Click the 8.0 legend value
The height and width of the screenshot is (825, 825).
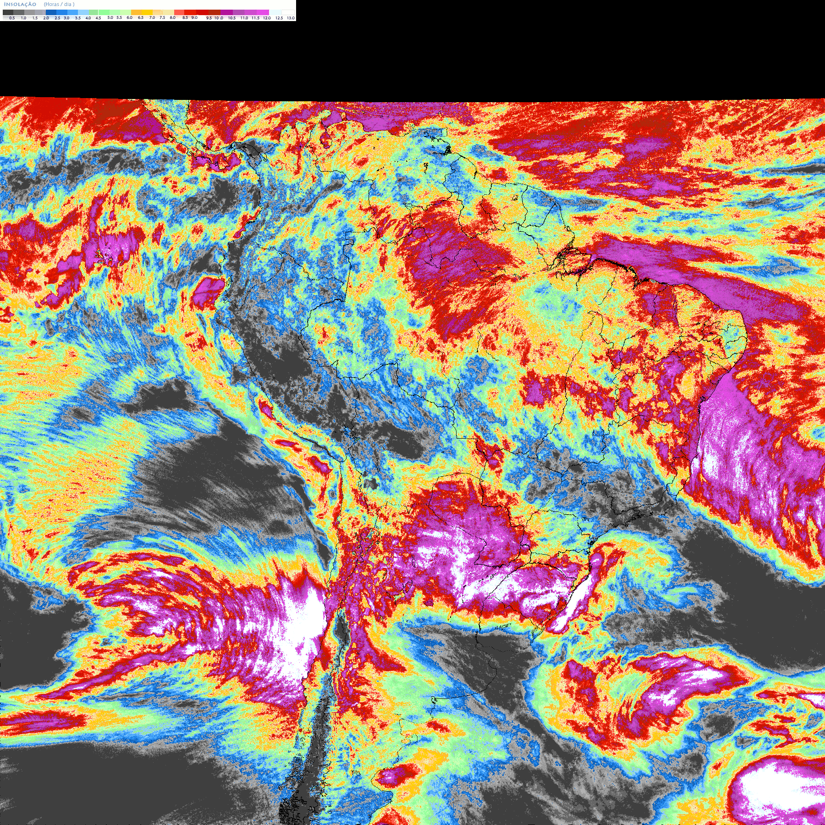[173, 17]
